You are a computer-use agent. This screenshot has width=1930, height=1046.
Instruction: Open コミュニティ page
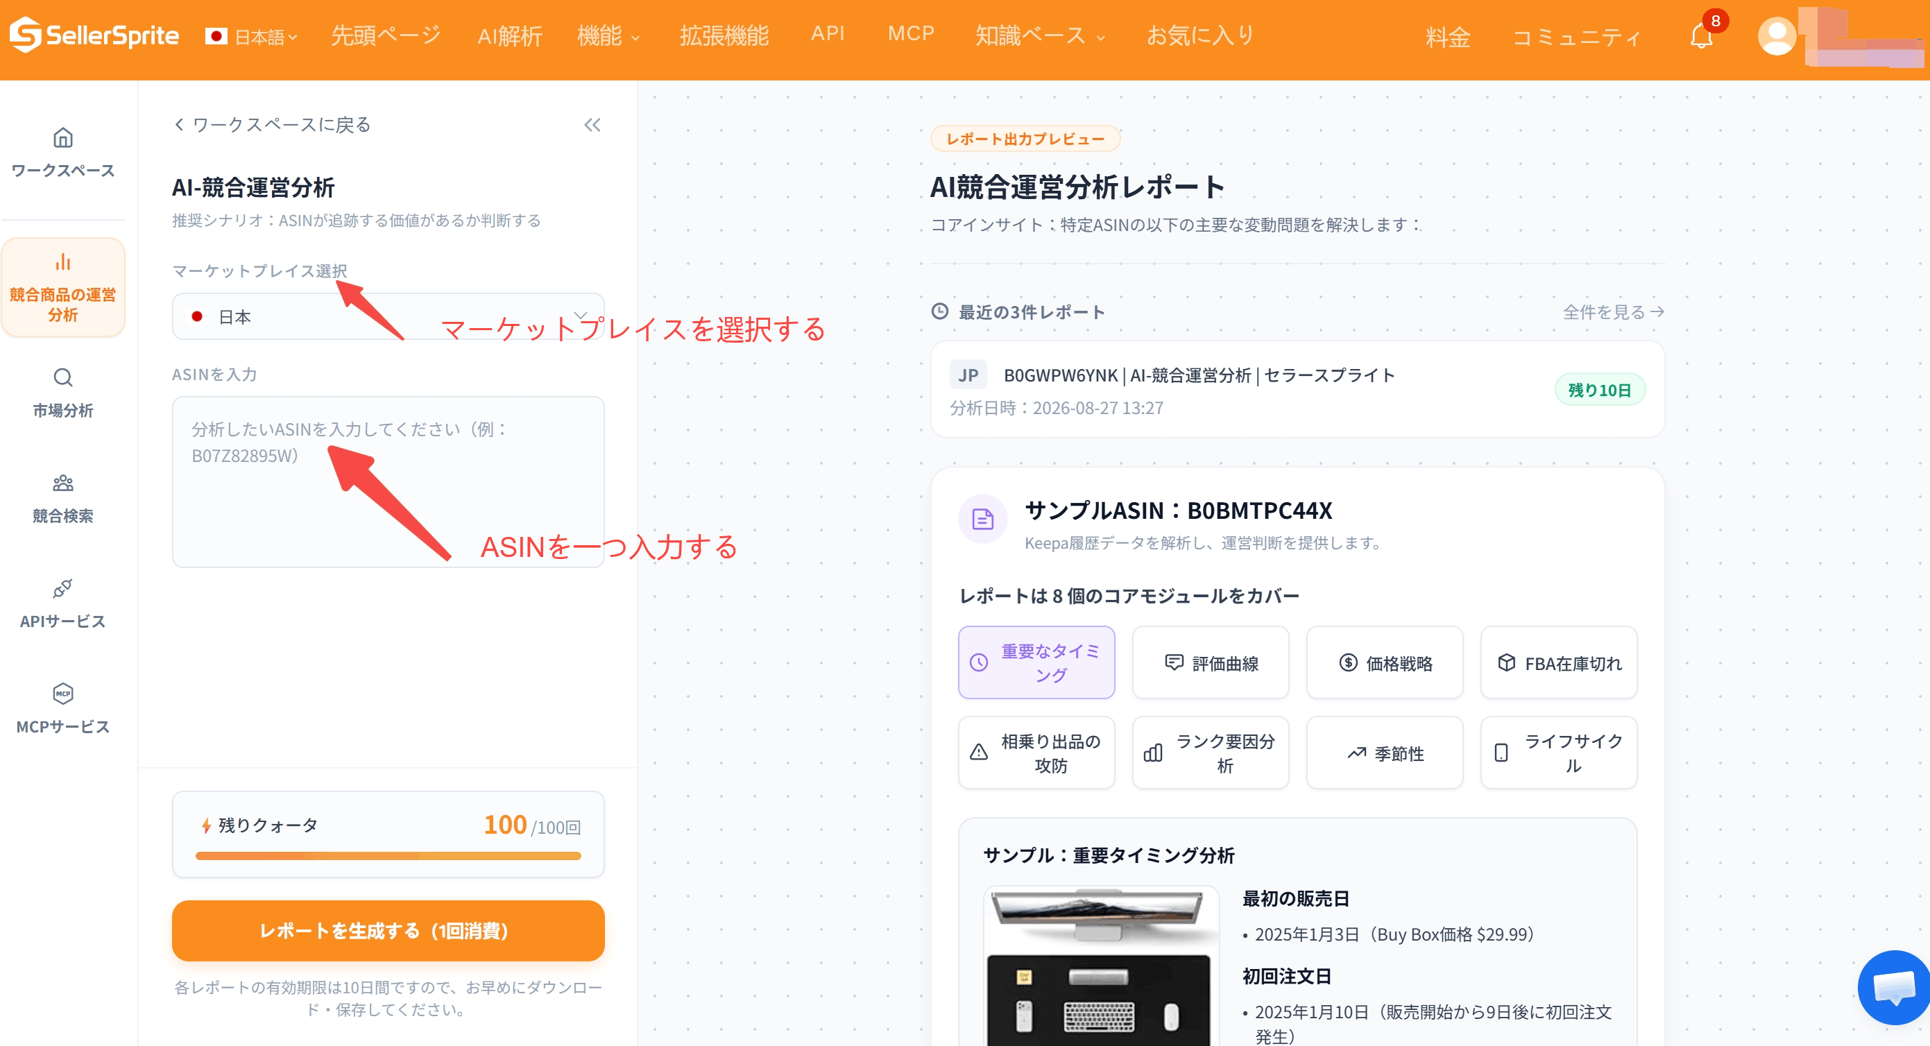tap(1576, 37)
